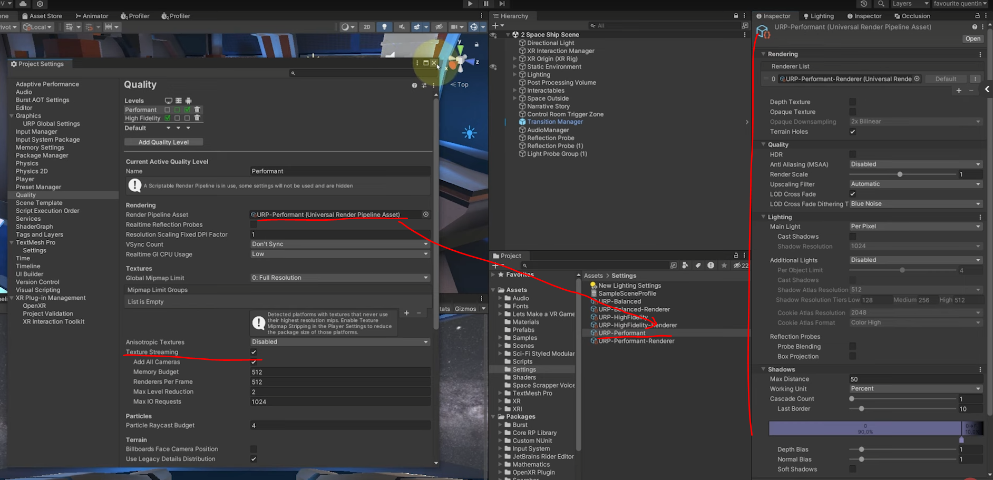Click the Project favorites star filter icon

click(724, 266)
